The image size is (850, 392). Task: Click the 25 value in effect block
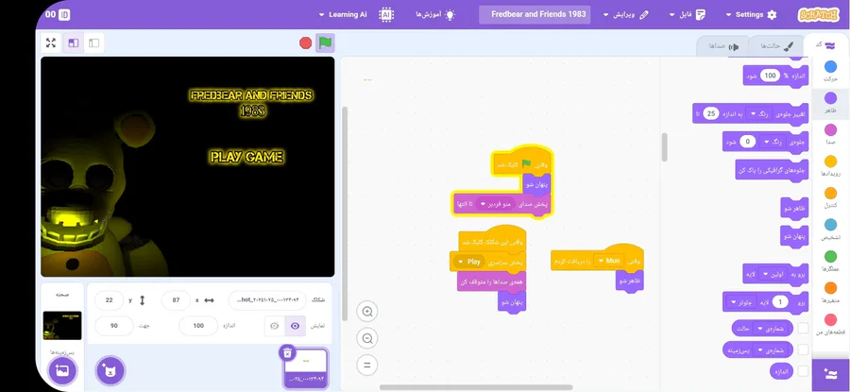[711, 114]
